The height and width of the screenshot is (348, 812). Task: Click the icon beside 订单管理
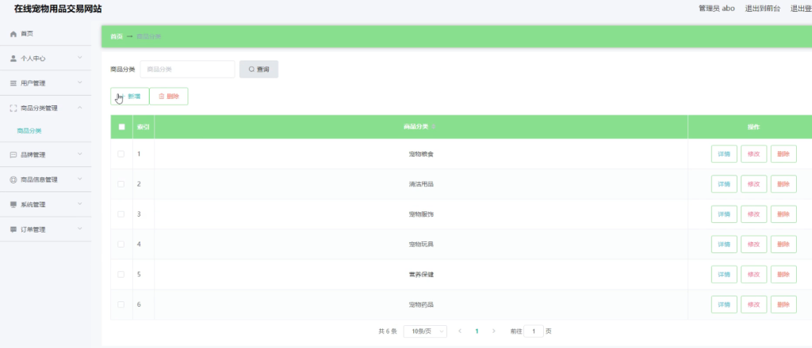[13, 229]
